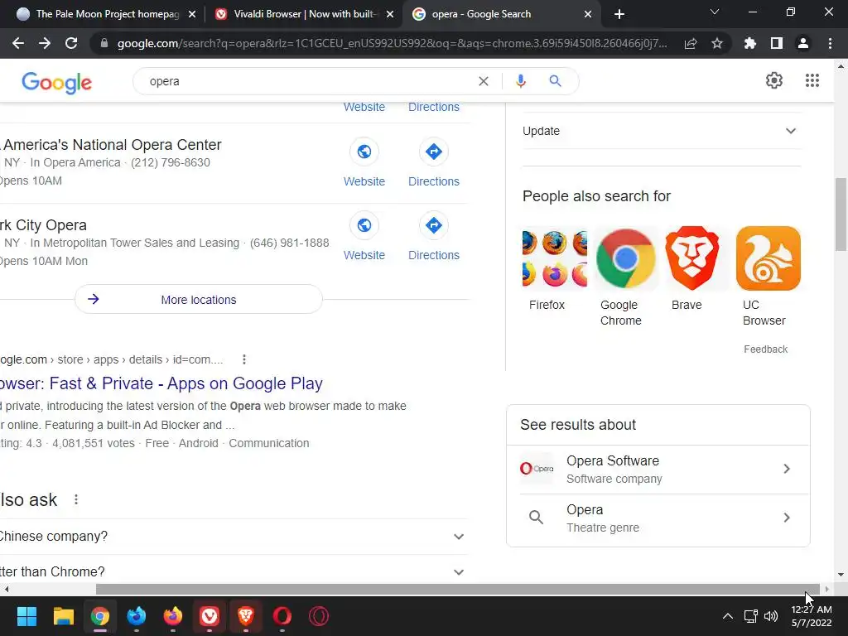Open options dots beside Google Play result URL
The height and width of the screenshot is (636, 848).
[244, 359]
